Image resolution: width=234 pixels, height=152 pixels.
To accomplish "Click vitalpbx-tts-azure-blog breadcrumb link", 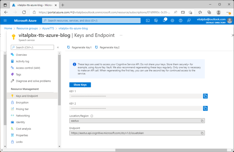I will (73, 28).
